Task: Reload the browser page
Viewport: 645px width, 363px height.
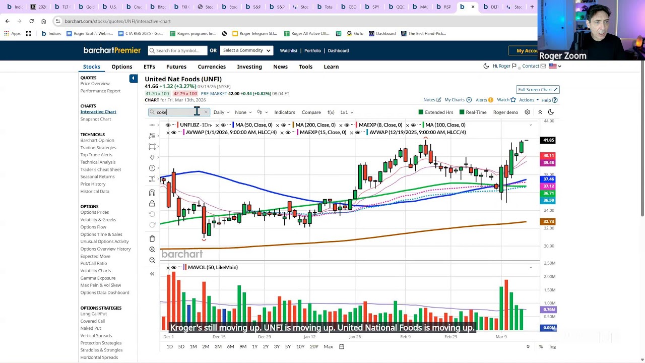Action: (x=31, y=21)
